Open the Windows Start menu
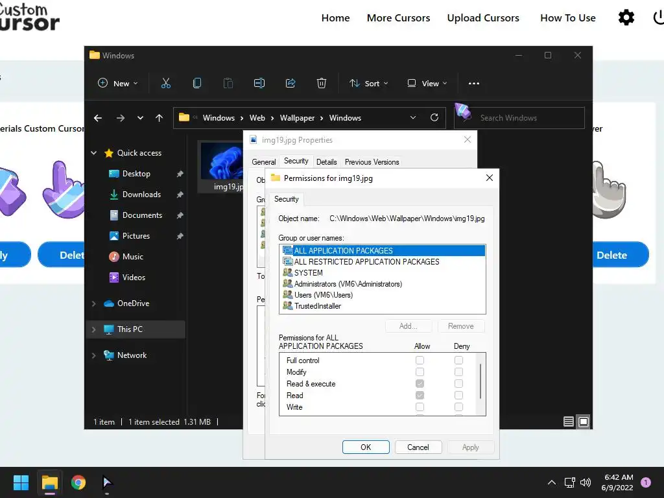Screen dimensions: 664x498 21,482
